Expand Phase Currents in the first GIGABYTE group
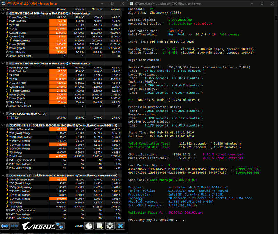Screen dimensions: 278x234 coord(7,40)
